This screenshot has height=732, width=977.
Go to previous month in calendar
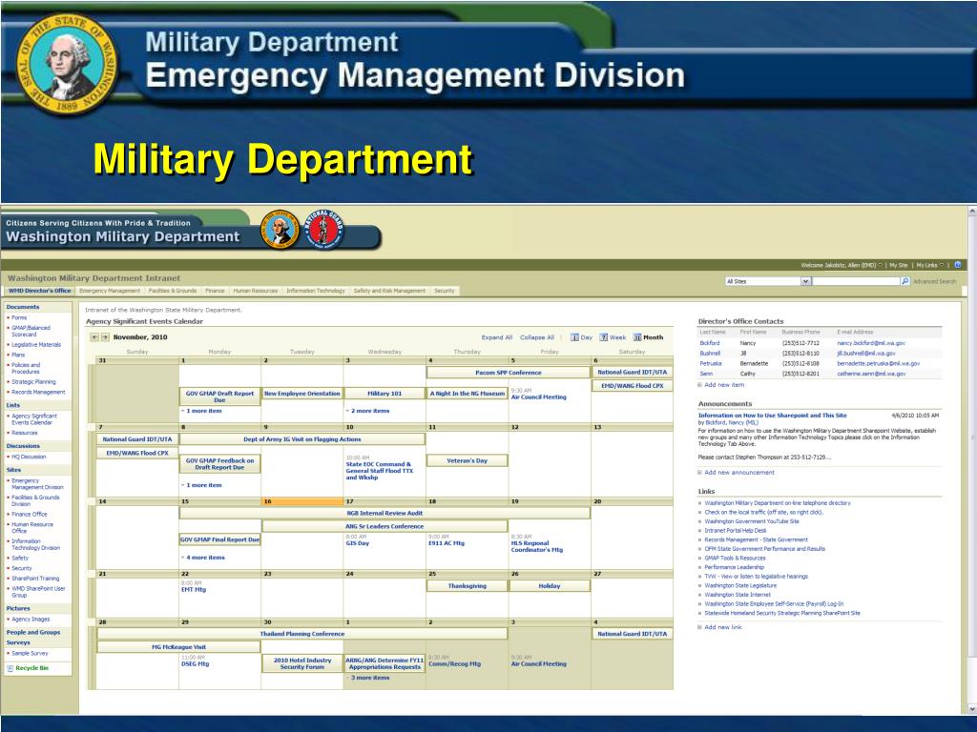94,337
